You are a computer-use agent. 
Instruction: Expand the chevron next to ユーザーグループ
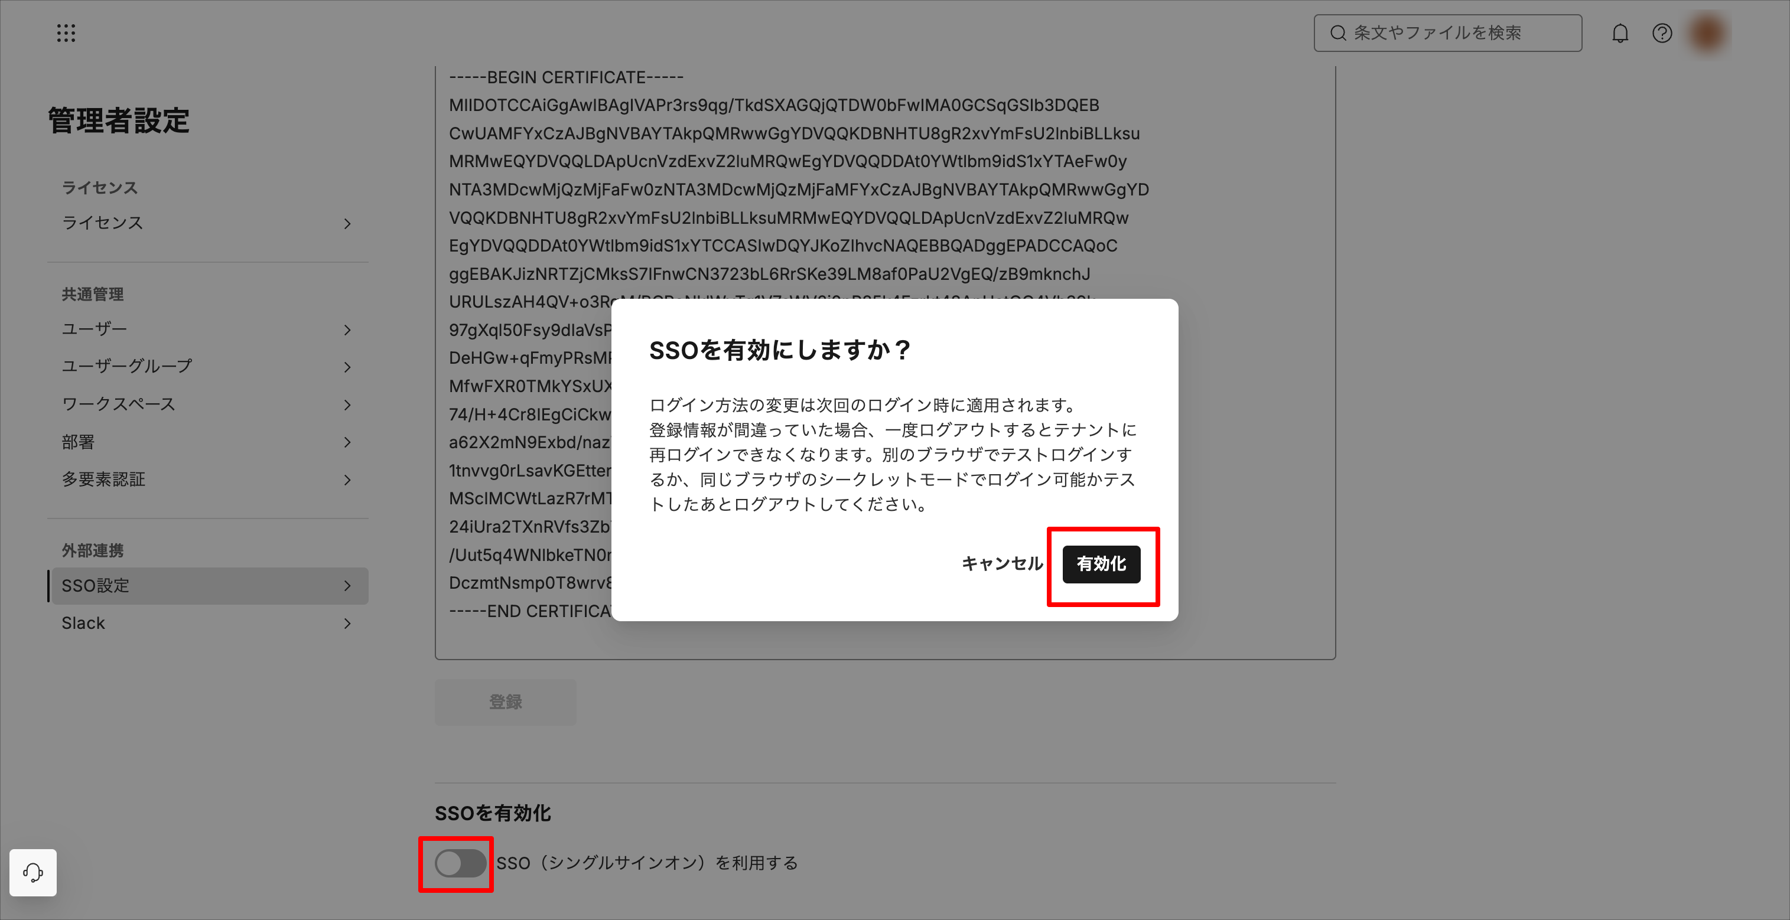point(347,367)
